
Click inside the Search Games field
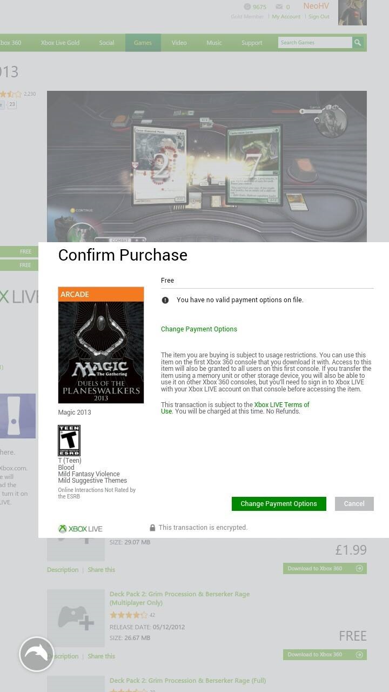click(315, 43)
